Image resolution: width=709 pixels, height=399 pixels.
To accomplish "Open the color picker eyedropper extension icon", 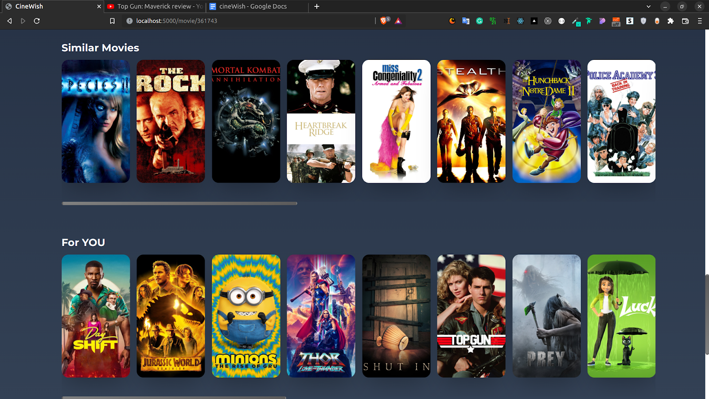I will 576,21.
